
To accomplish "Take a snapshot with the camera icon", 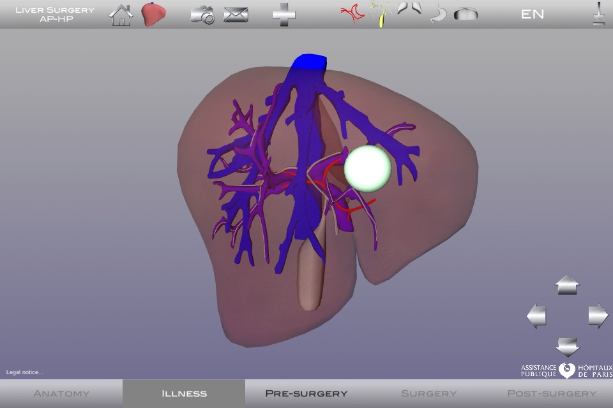I will pos(202,15).
